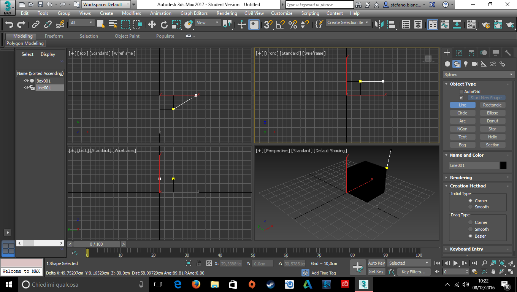Viewport: 517px width, 292px height.
Task: Open the Scripting menu
Action: 310,13
